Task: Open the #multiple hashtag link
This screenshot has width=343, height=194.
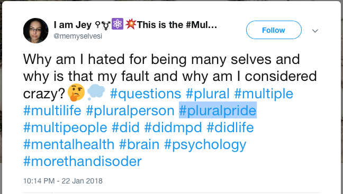Action: (264, 94)
